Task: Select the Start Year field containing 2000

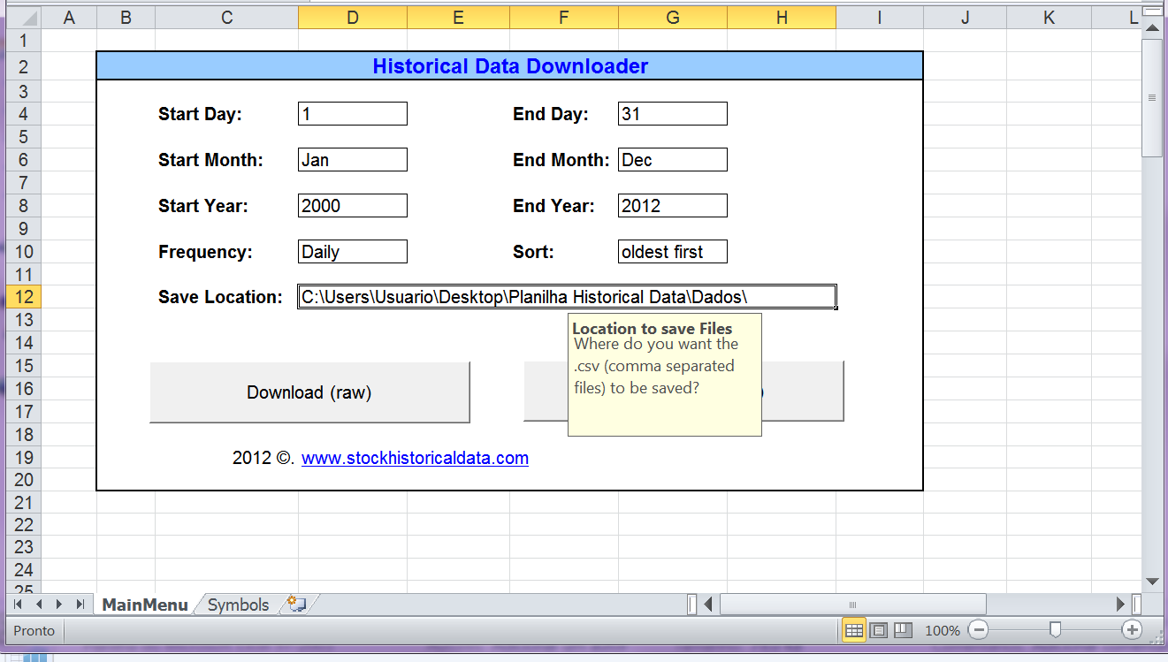Action: click(x=353, y=205)
